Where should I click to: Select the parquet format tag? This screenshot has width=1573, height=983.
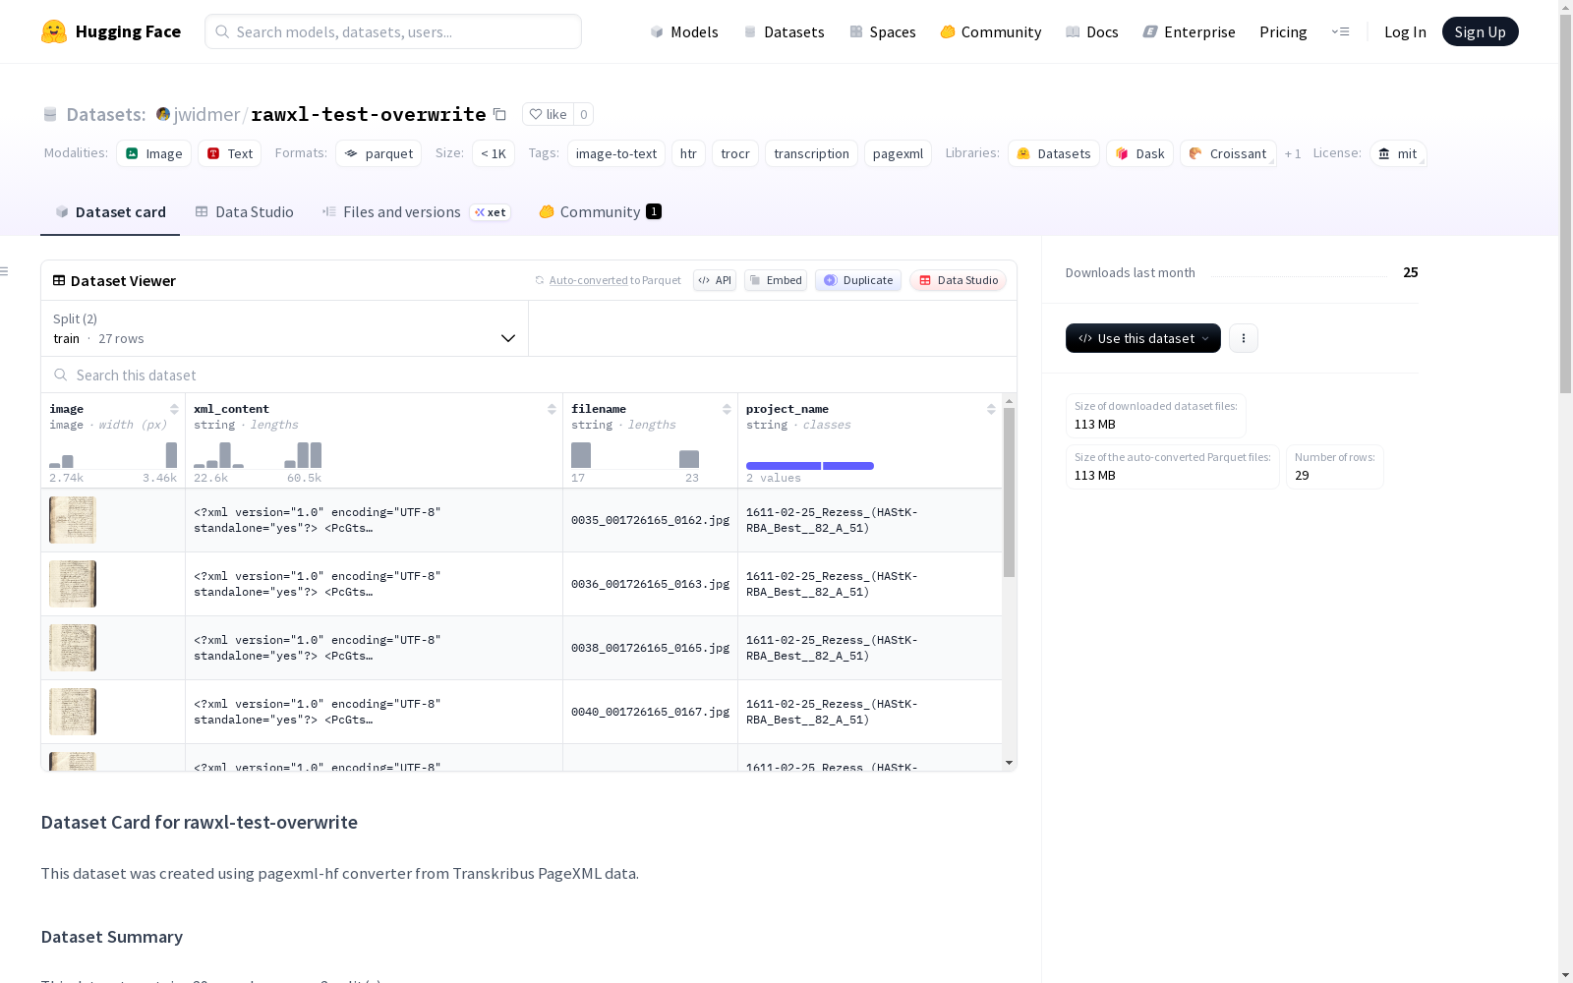coord(379,153)
